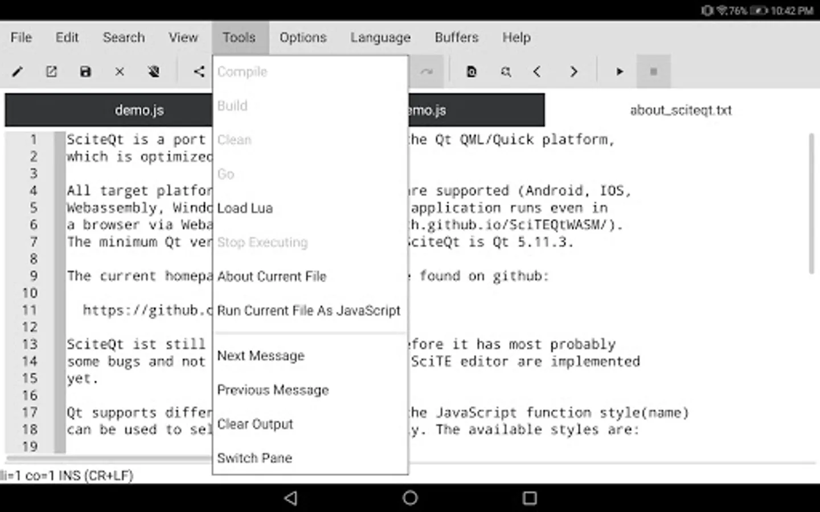Screen dimensions: 820x512
Task: Click the editor's vertical scrollbar
Action: point(811,203)
